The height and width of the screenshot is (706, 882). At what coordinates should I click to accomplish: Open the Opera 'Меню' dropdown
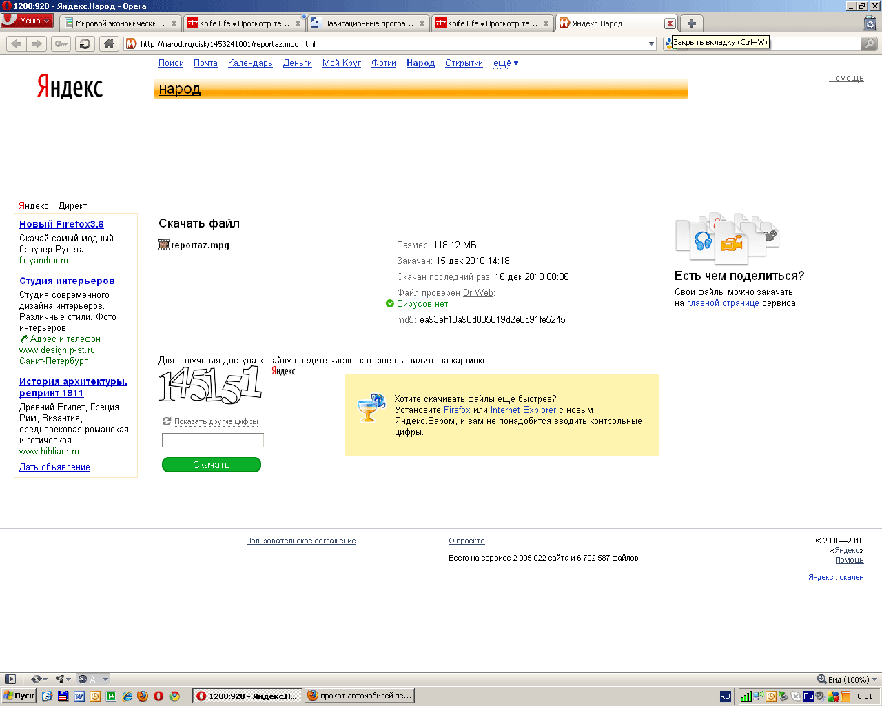28,21
